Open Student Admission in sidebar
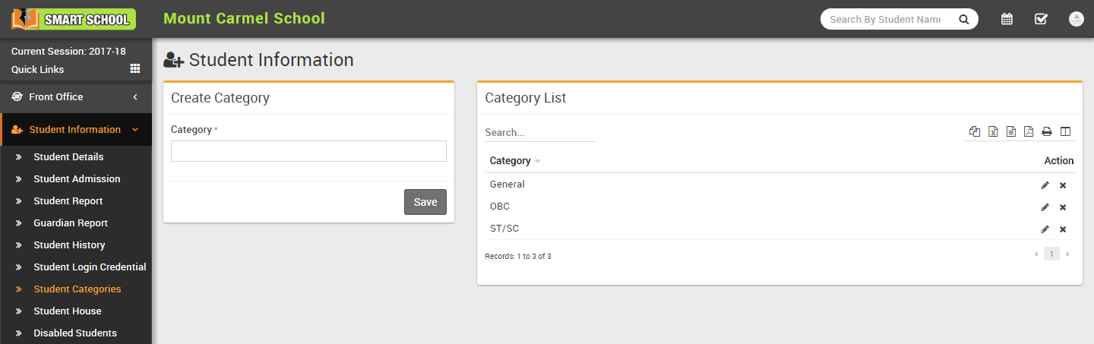1094x344 pixels. click(x=77, y=179)
